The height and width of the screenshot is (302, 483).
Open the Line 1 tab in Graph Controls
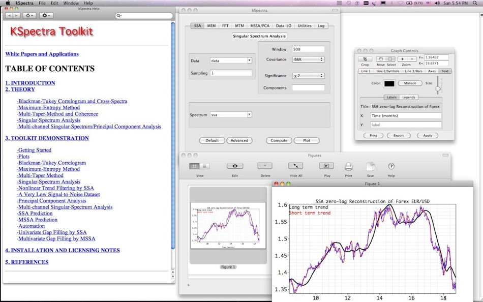[x=366, y=71]
